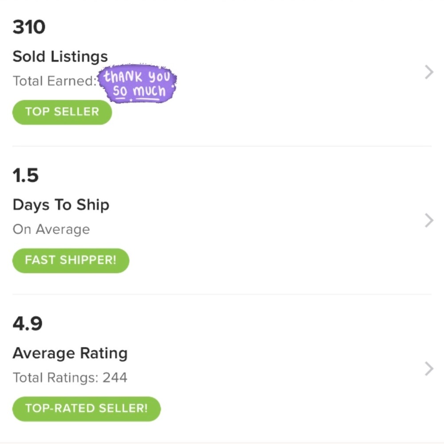This screenshot has height=444, width=444.
Task: Tap the TOP SELLER green badge
Action: click(62, 112)
